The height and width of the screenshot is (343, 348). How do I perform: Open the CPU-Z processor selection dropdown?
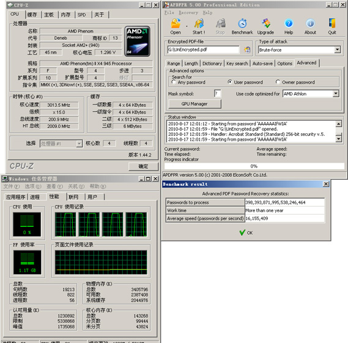[x=80, y=144]
